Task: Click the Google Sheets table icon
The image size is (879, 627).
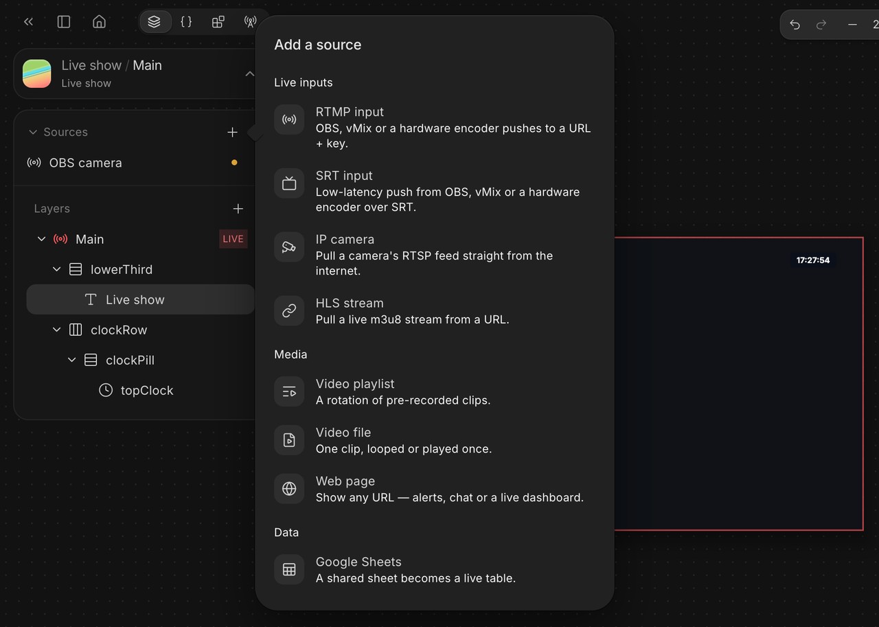Action: (289, 570)
